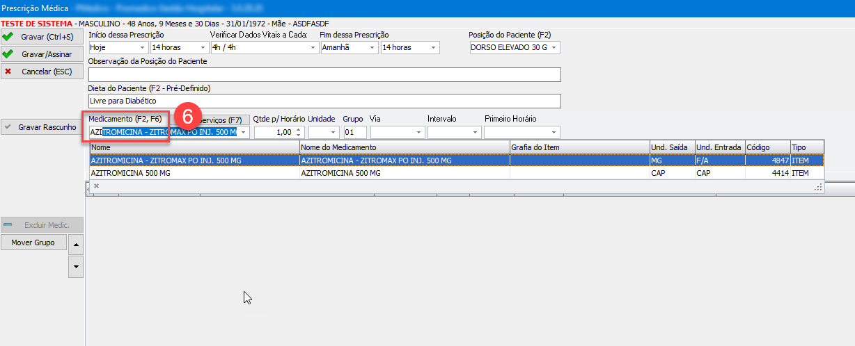Sort the list by the Código column header
The image size is (855, 346).
(x=766, y=147)
